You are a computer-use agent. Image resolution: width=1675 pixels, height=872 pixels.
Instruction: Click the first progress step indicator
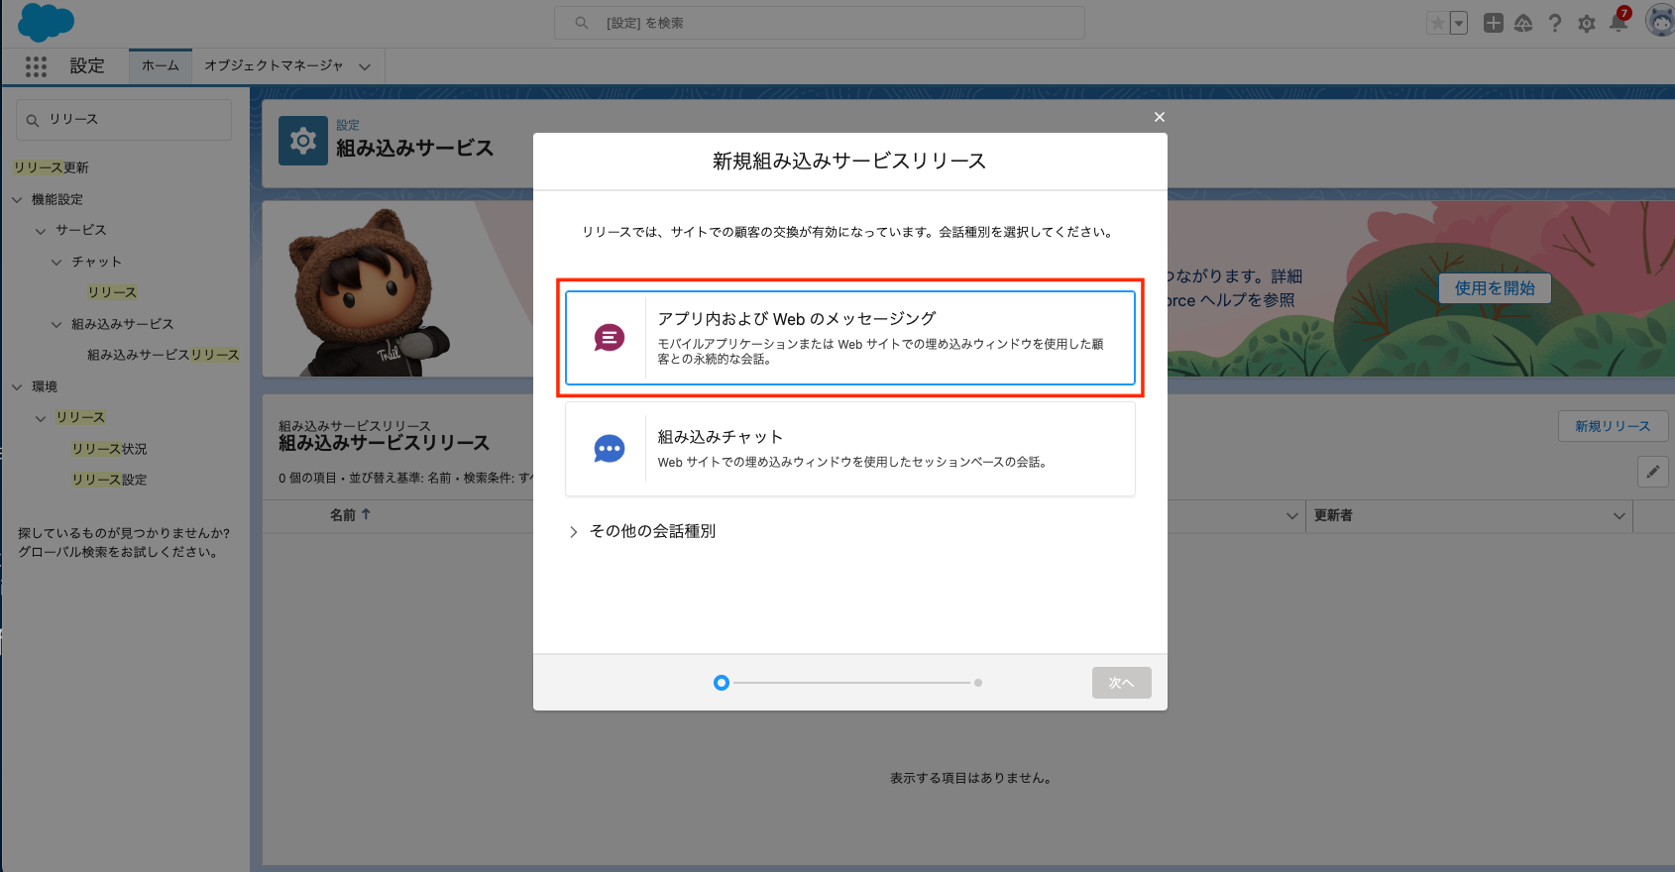[722, 683]
